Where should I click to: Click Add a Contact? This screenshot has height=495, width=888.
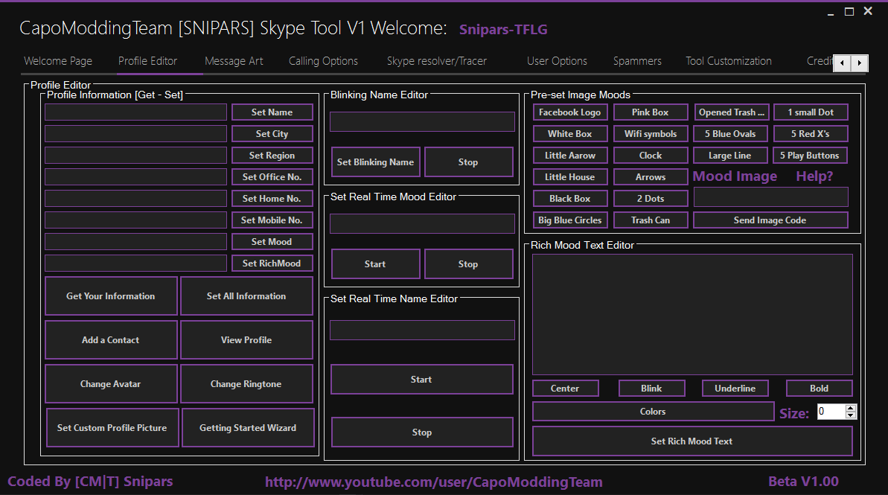click(111, 340)
